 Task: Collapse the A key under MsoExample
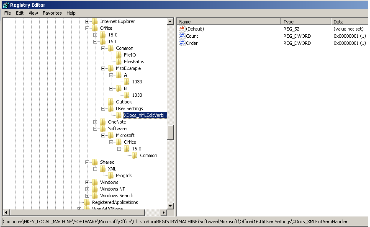[111, 75]
